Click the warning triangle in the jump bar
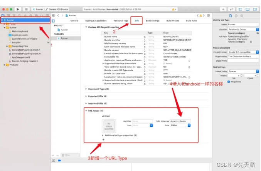Viewport: 261px width, 171px height. point(201,15)
